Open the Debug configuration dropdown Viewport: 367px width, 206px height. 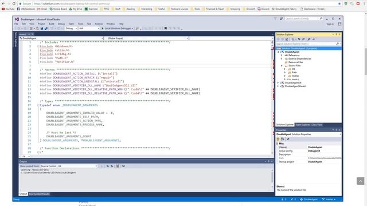71,29
